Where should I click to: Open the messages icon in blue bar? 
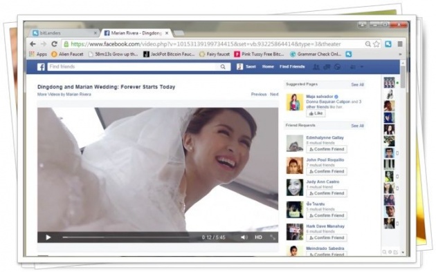click(327, 67)
